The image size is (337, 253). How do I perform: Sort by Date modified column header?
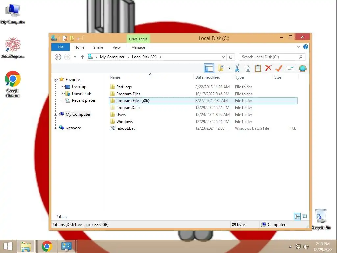coord(208,77)
